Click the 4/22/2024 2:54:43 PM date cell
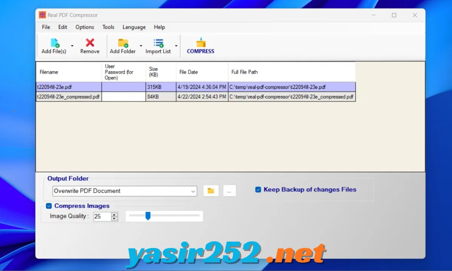The image size is (452, 271). click(202, 97)
